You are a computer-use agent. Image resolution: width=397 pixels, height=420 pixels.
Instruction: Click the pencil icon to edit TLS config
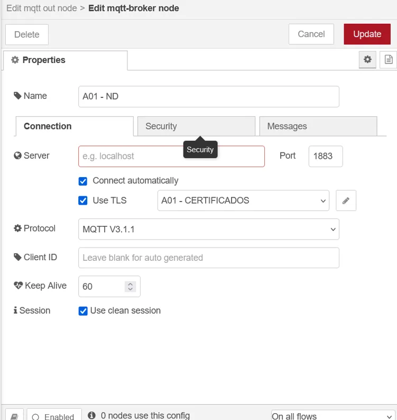click(346, 201)
